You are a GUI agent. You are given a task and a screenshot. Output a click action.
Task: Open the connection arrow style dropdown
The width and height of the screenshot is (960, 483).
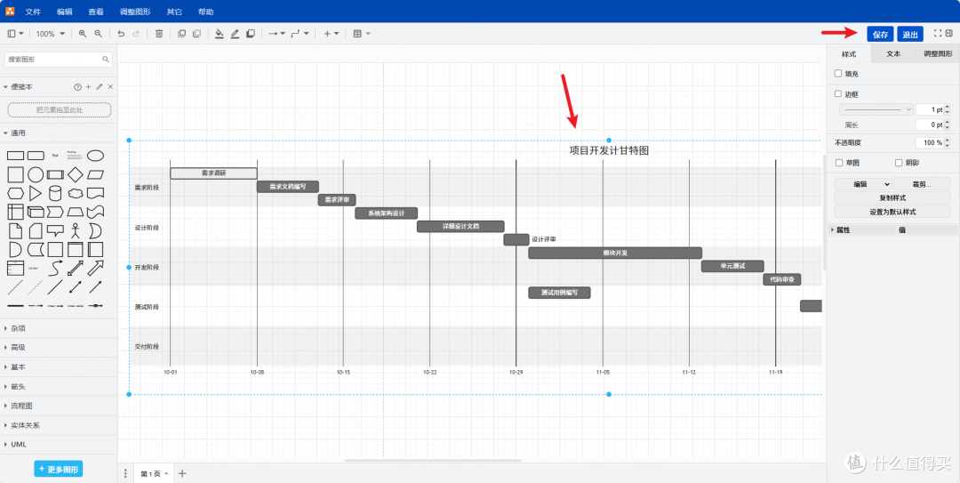coord(276,34)
